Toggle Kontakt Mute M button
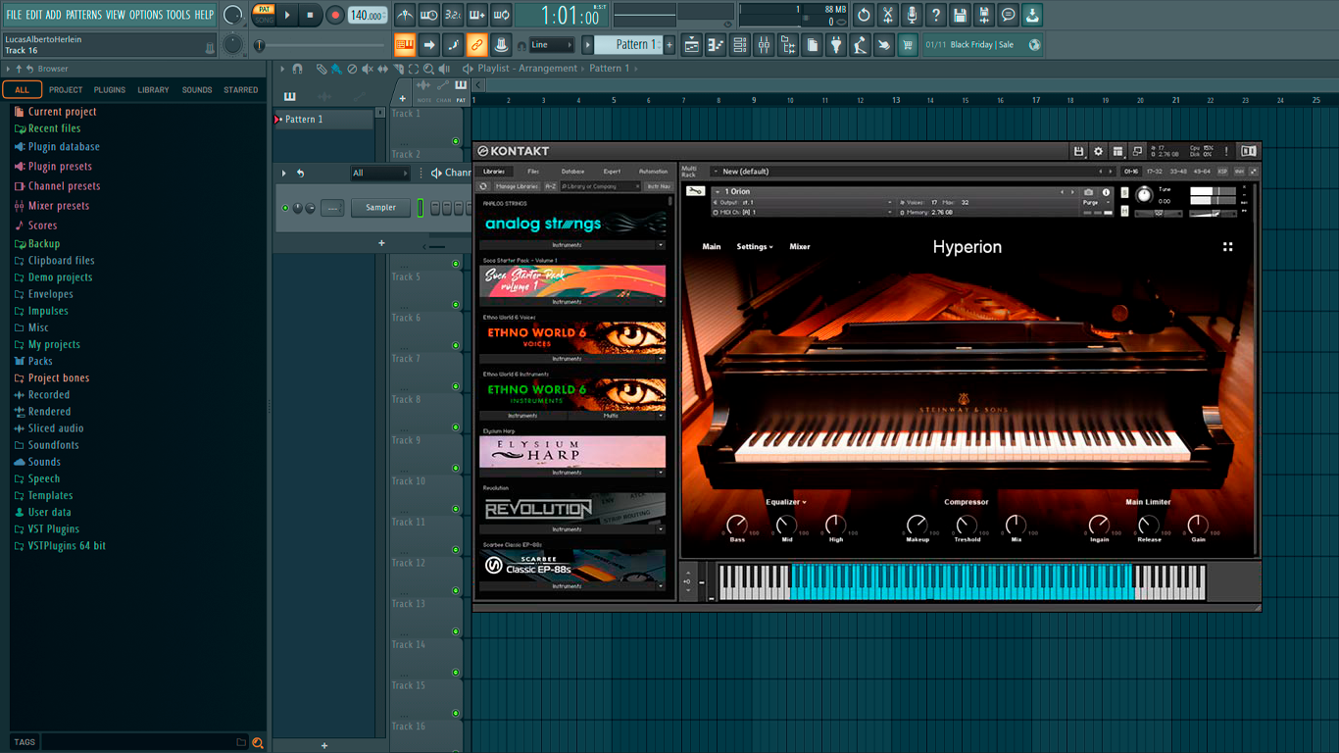1339x753 pixels. (x=1124, y=210)
